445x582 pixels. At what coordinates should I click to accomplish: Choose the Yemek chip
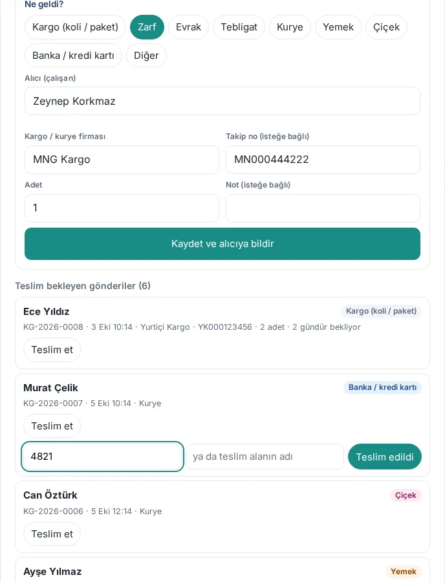click(x=338, y=27)
